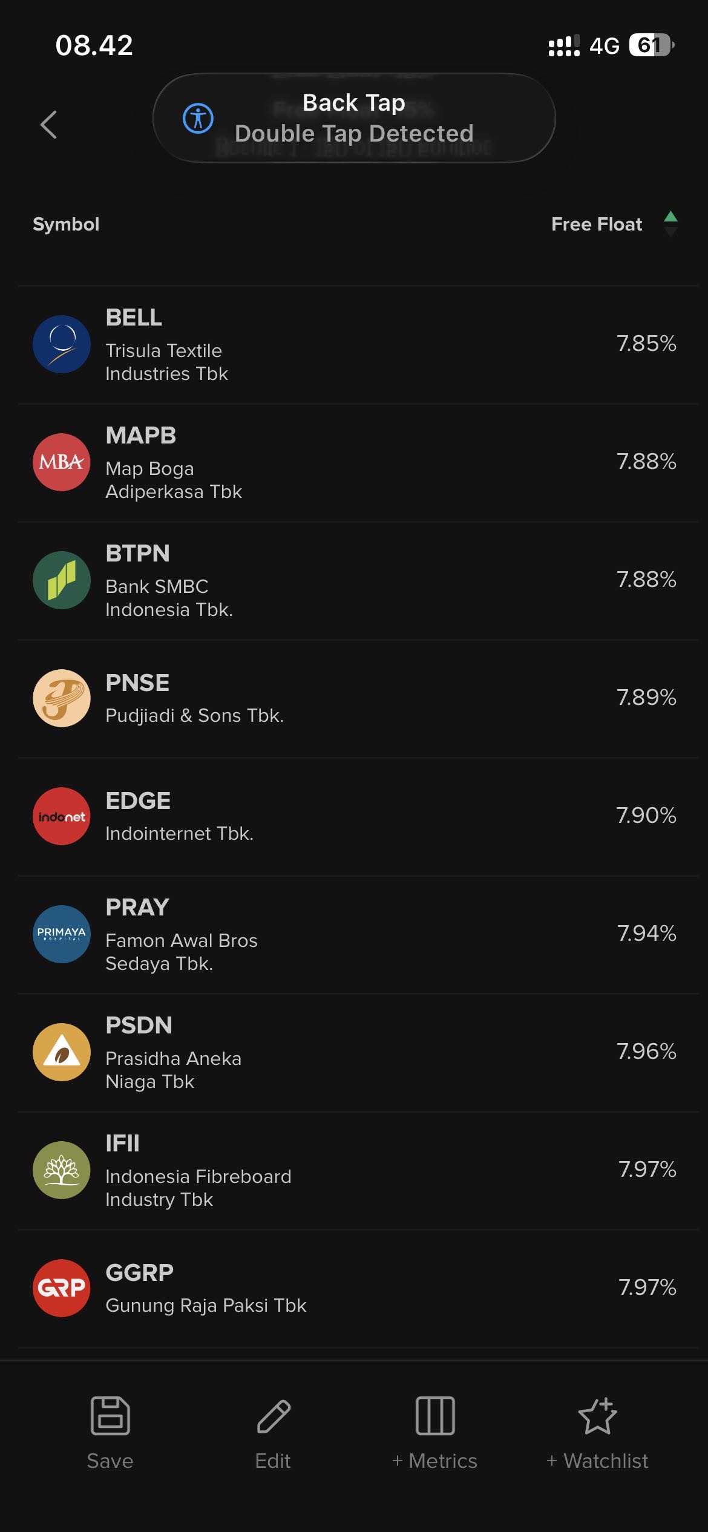The height and width of the screenshot is (1532, 708).
Task: Sort by the Symbol column header
Action: (x=66, y=224)
